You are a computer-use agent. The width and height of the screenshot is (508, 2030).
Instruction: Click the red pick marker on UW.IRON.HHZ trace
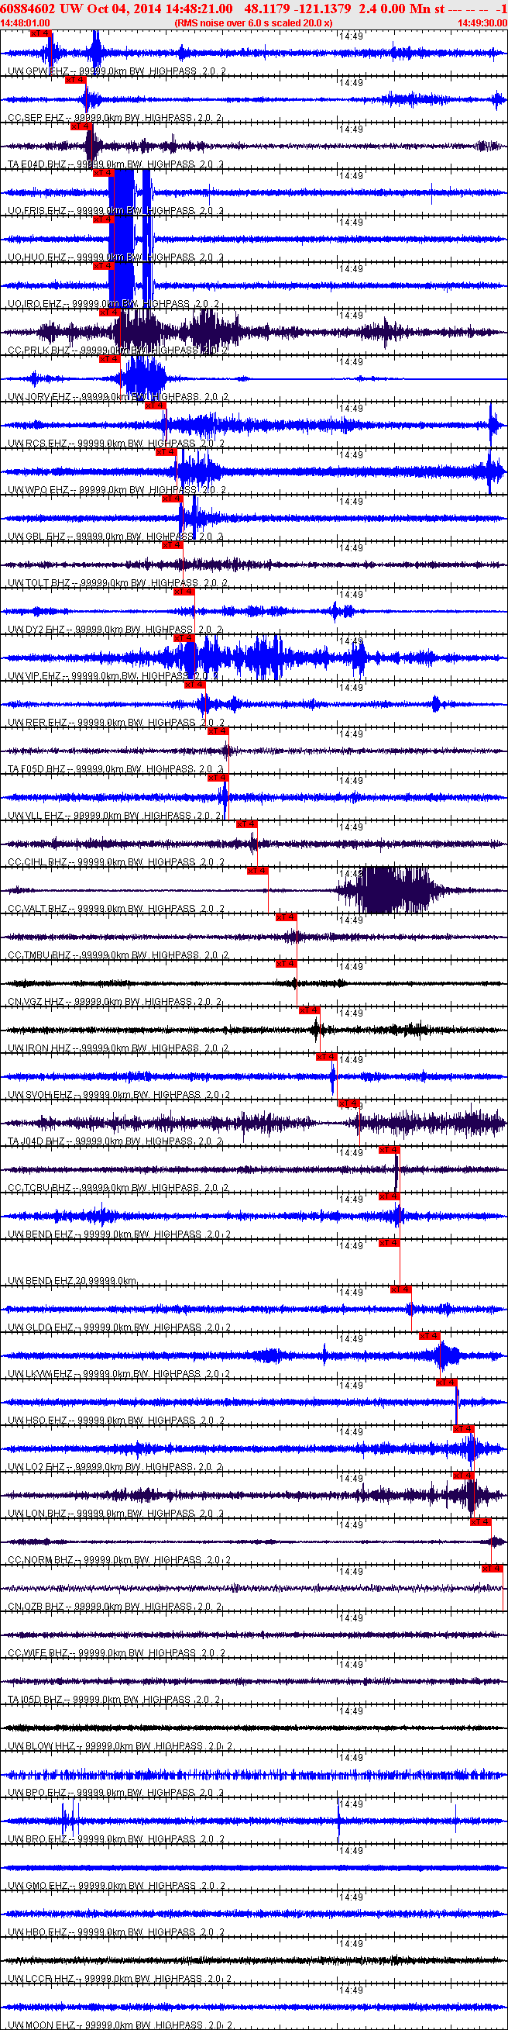tap(309, 1010)
